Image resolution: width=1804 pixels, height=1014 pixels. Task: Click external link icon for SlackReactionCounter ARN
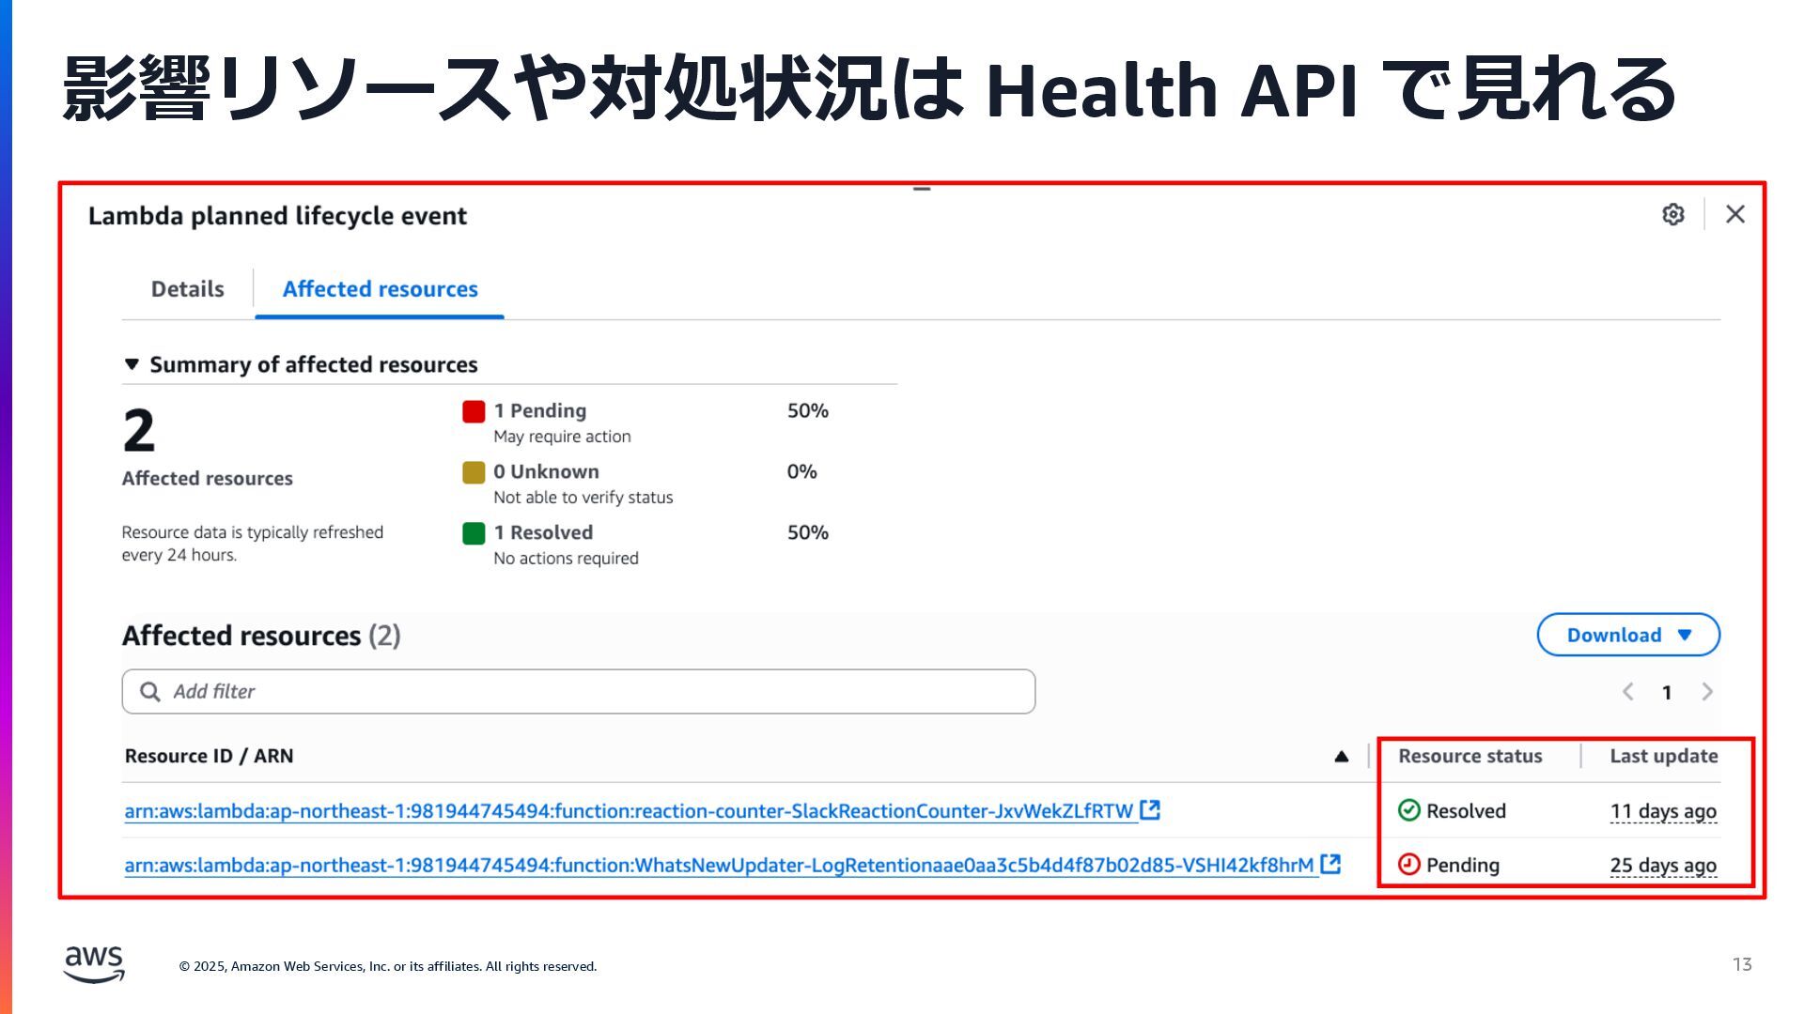point(1150,810)
